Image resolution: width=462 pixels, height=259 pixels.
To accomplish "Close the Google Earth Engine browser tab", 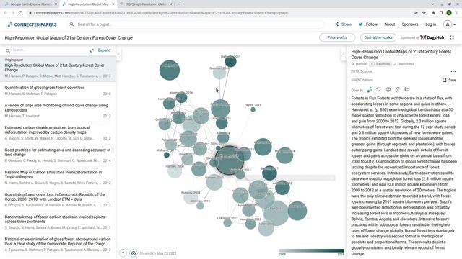I will click(x=56, y=4).
